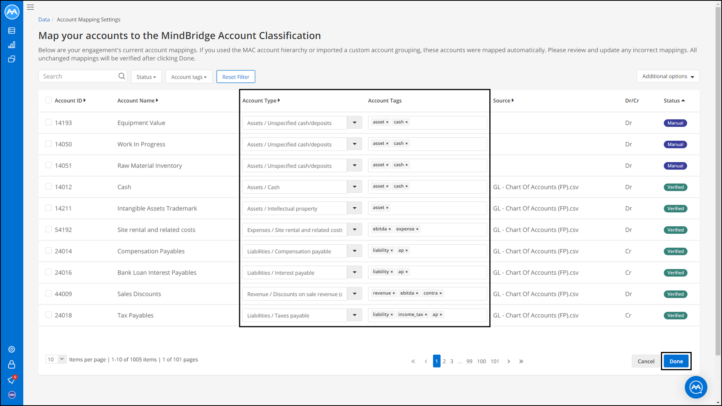The image size is (722, 406).
Task: Click the Cancel button
Action: tap(646, 361)
